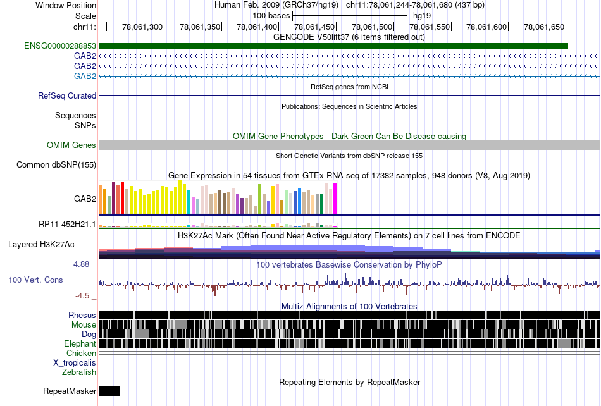Open the RP11-452H21.1 small expression chart
This screenshot has width=601, height=406.
coord(218,225)
